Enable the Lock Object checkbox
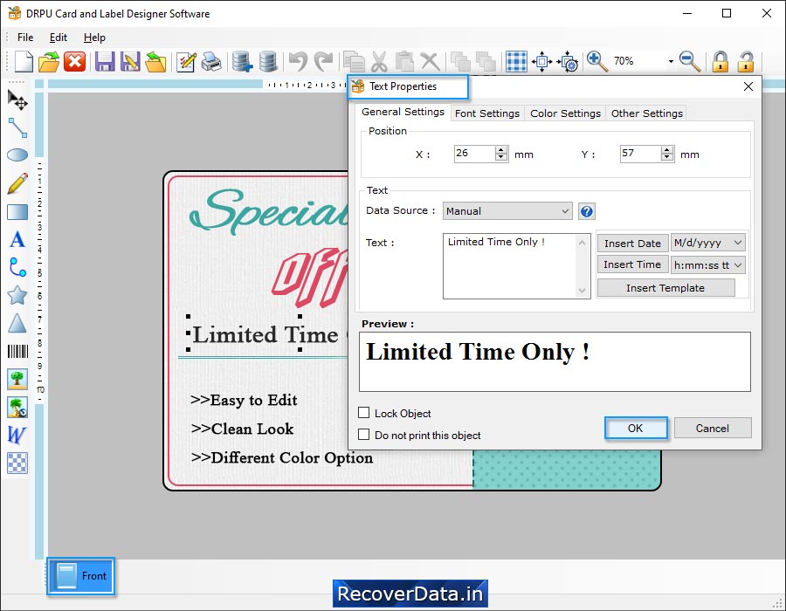The width and height of the screenshot is (786, 611). pyautogui.click(x=364, y=413)
